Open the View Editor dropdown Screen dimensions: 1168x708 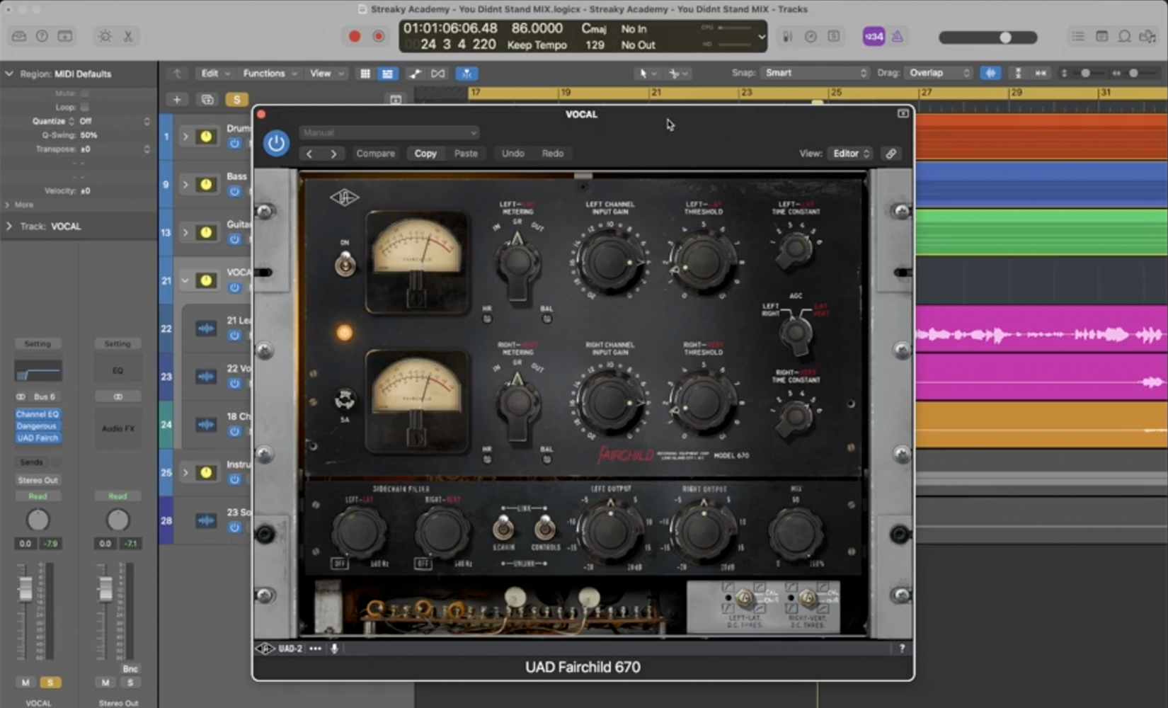(x=851, y=154)
